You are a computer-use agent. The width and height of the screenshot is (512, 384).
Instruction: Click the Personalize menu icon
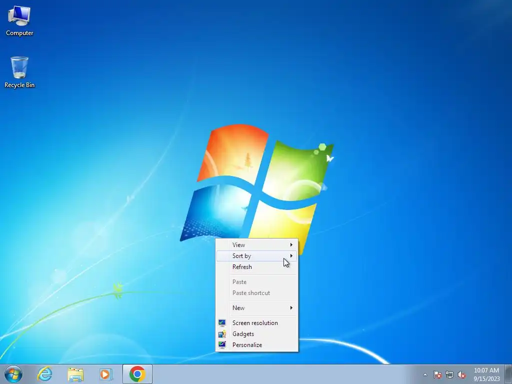(222, 345)
